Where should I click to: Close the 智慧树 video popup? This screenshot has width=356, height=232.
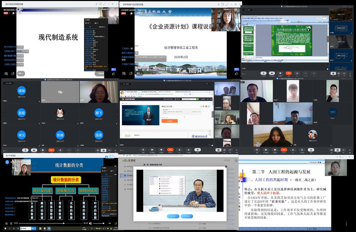[x=226, y=167]
